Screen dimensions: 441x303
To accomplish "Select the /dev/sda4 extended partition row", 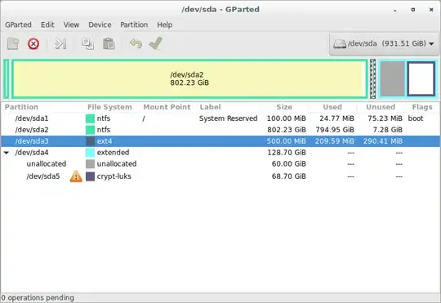I will 220,153.
